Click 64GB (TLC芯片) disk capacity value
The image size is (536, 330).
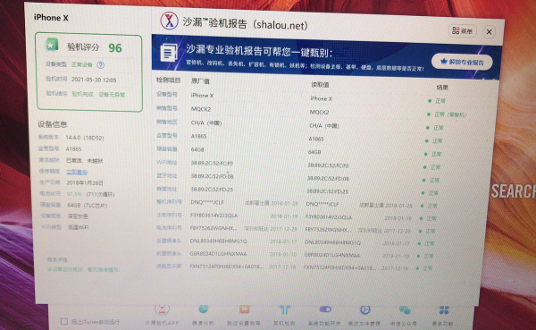pyautogui.click(x=87, y=206)
